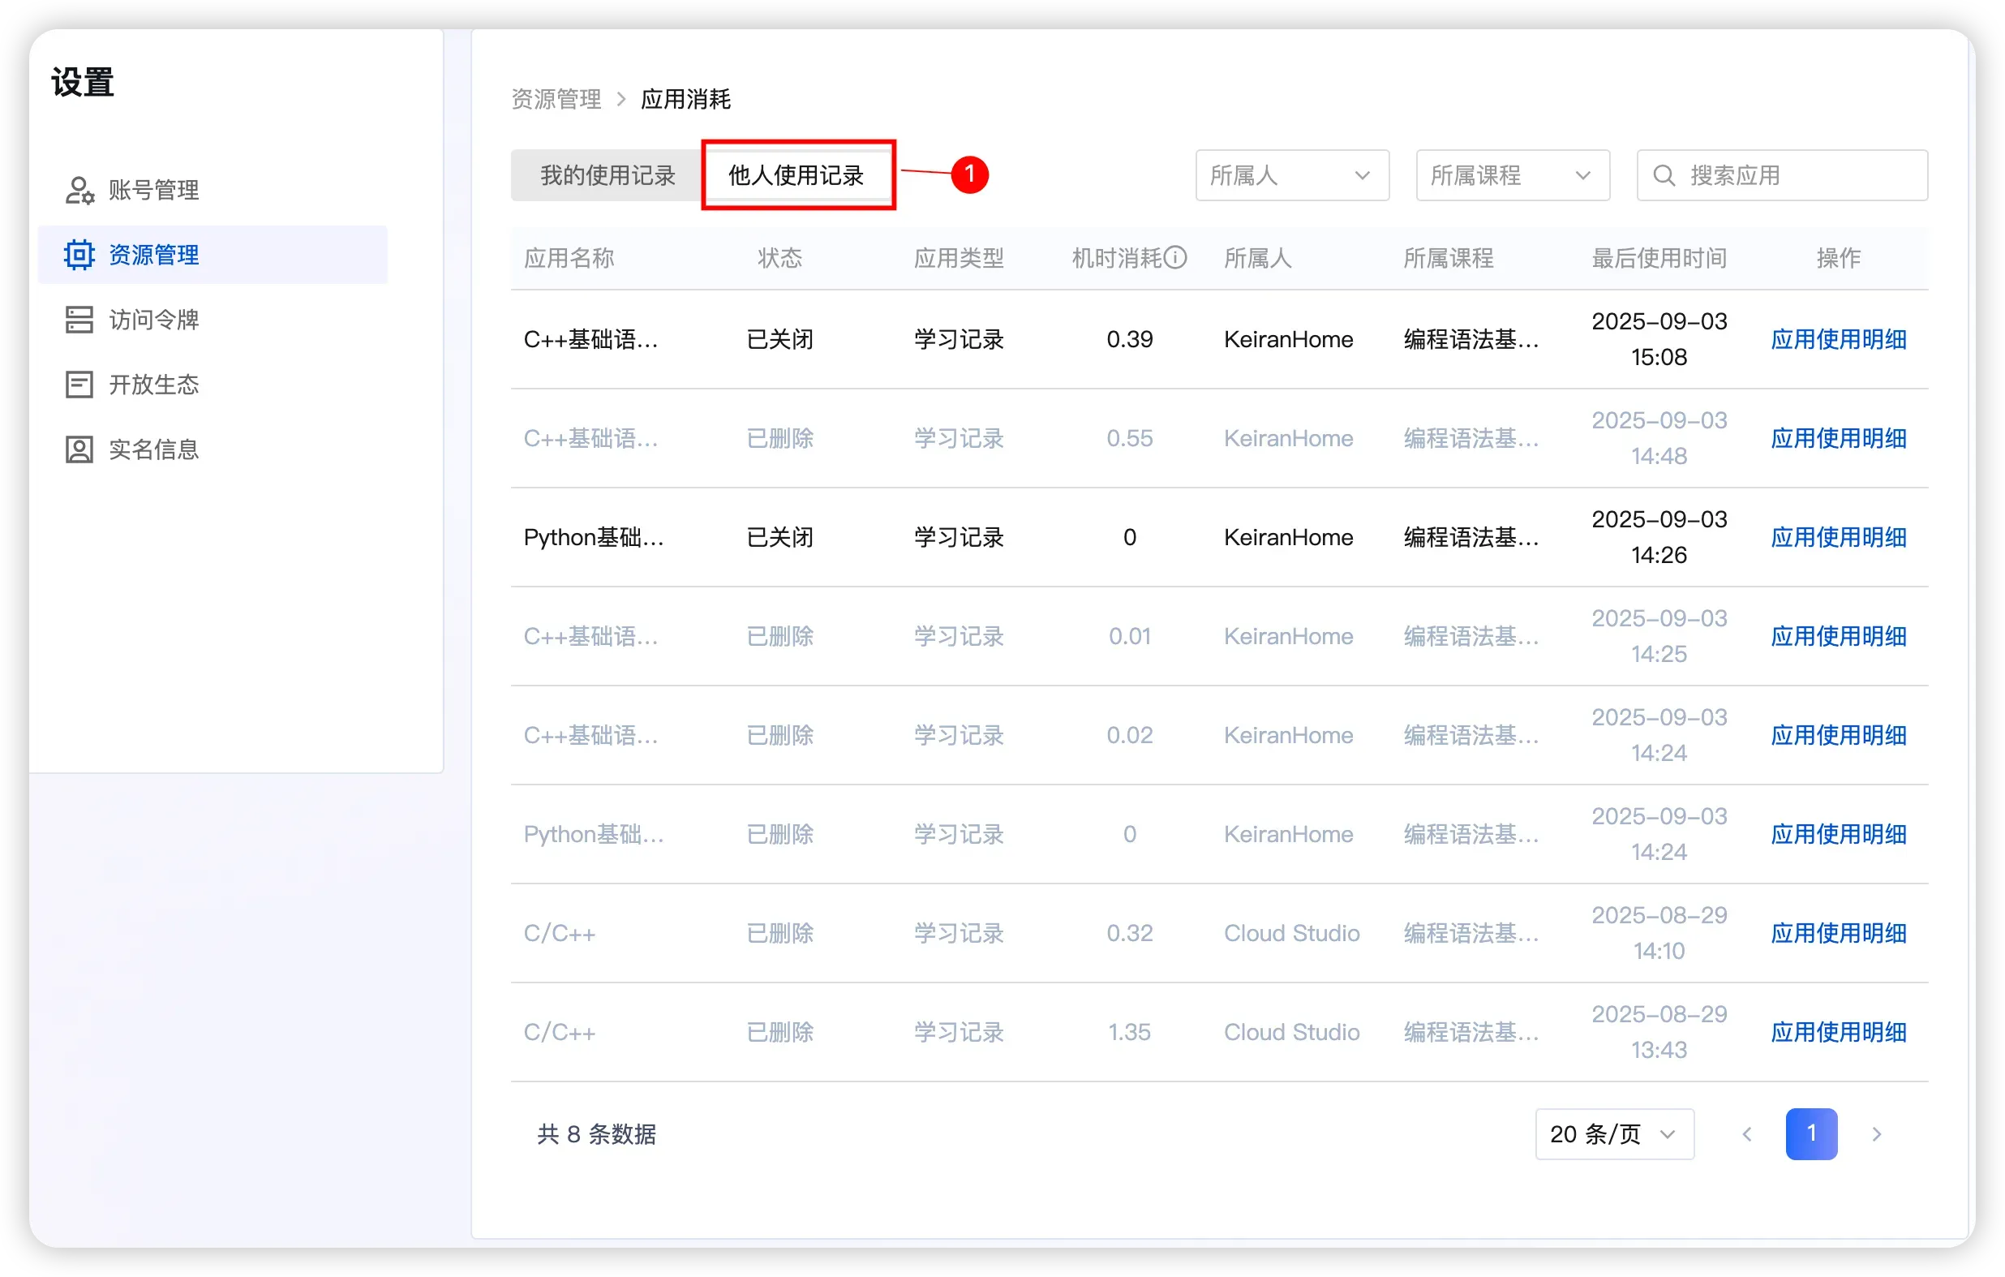Click the info icon beside 机时消耗
The image size is (2005, 1277).
pyautogui.click(x=1175, y=257)
